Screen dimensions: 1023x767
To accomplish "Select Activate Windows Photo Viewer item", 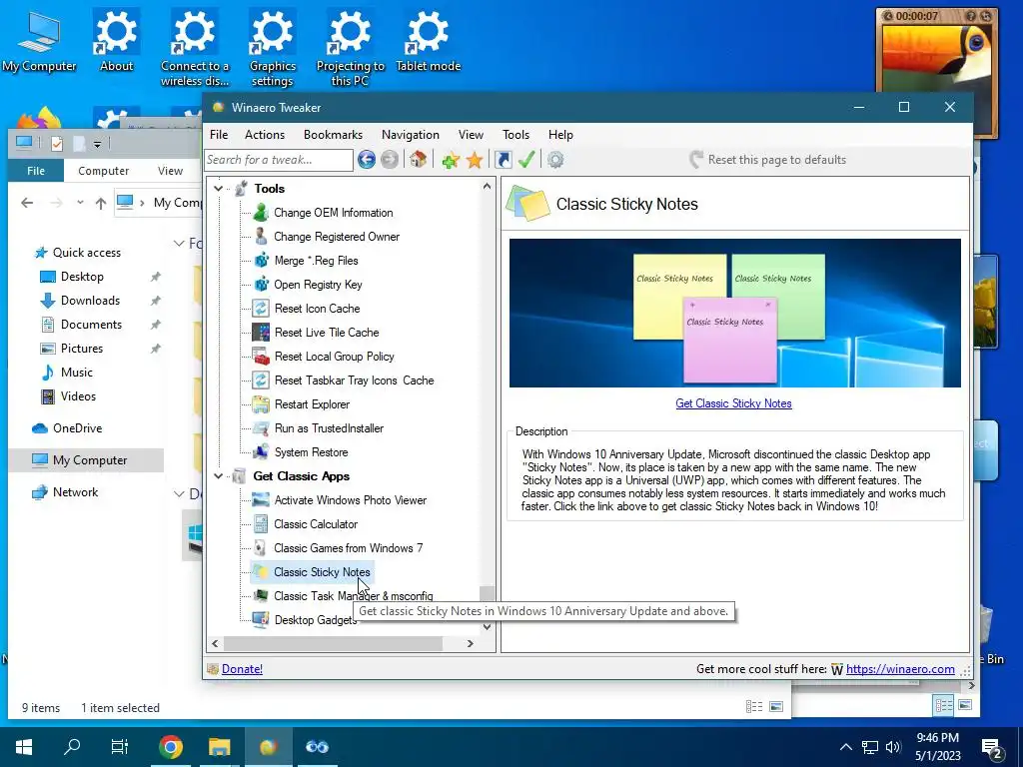I will 351,500.
